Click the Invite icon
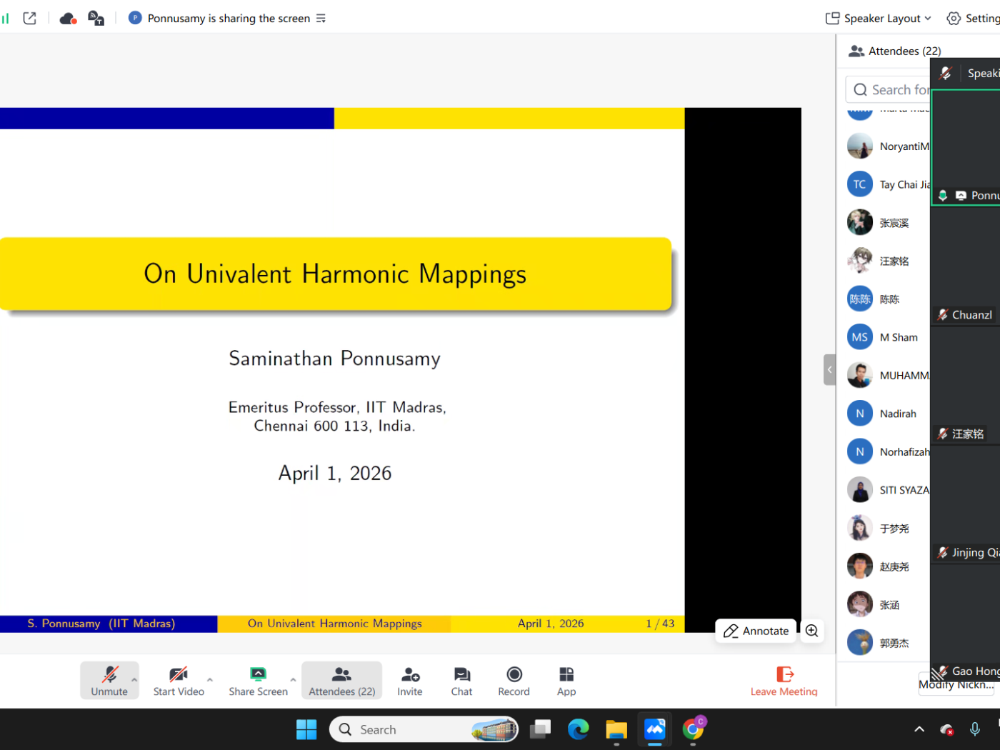 (409, 680)
